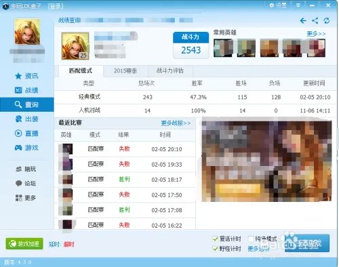
Task: Open hero icon for 02-05 16:22 match
Action: (66, 225)
